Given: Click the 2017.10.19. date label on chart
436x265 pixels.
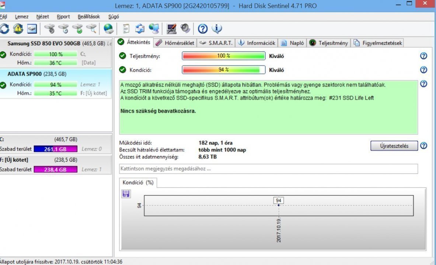Looking at the screenshot, I should click(279, 230).
